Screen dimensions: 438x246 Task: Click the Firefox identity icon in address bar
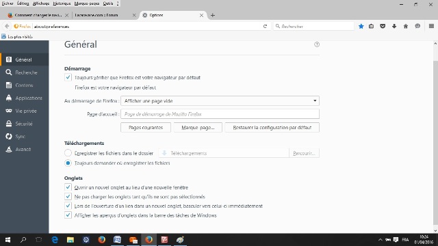click(22, 26)
